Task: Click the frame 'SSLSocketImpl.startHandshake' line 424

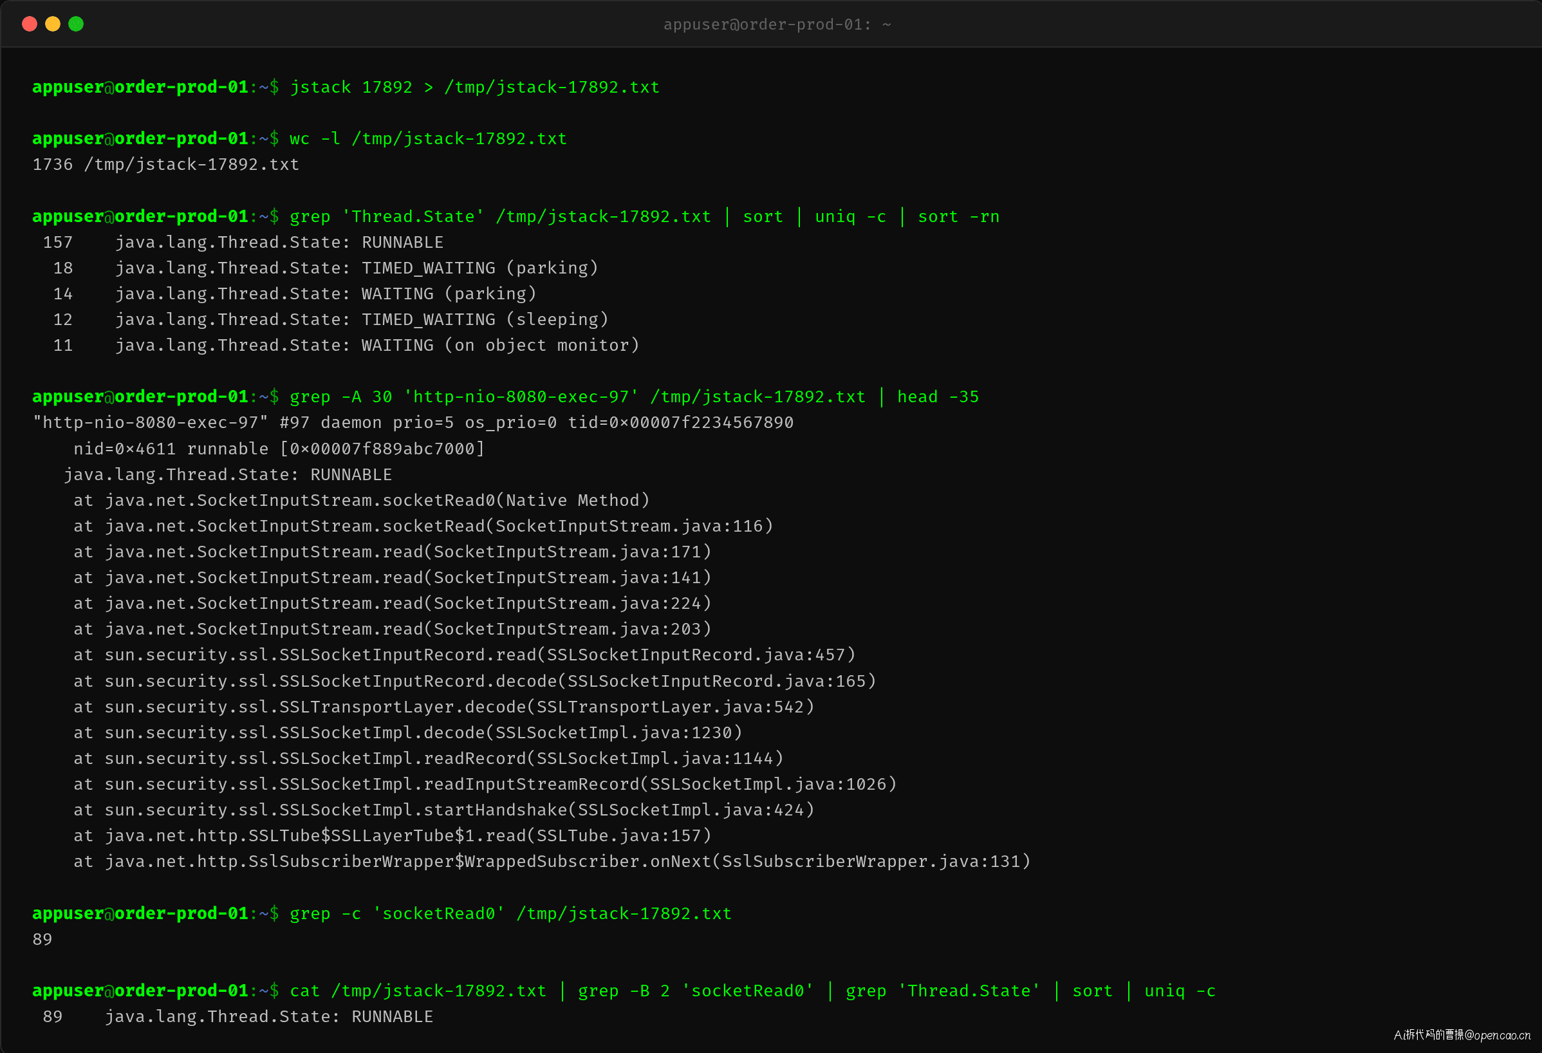Action: click(x=443, y=810)
